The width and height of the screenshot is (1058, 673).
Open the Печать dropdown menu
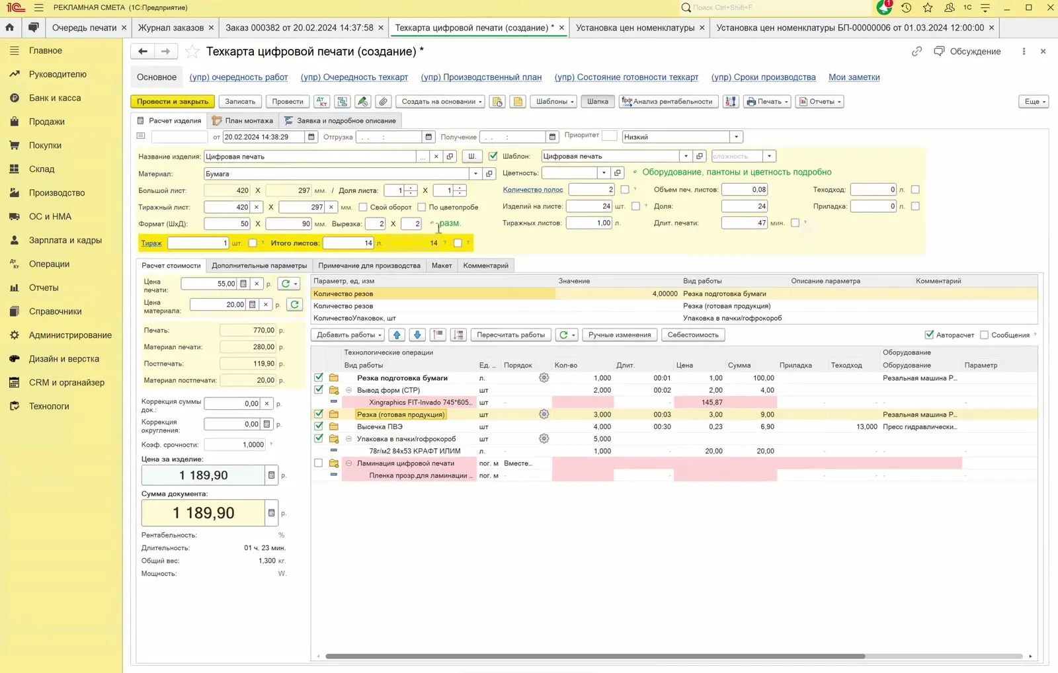[x=767, y=102]
